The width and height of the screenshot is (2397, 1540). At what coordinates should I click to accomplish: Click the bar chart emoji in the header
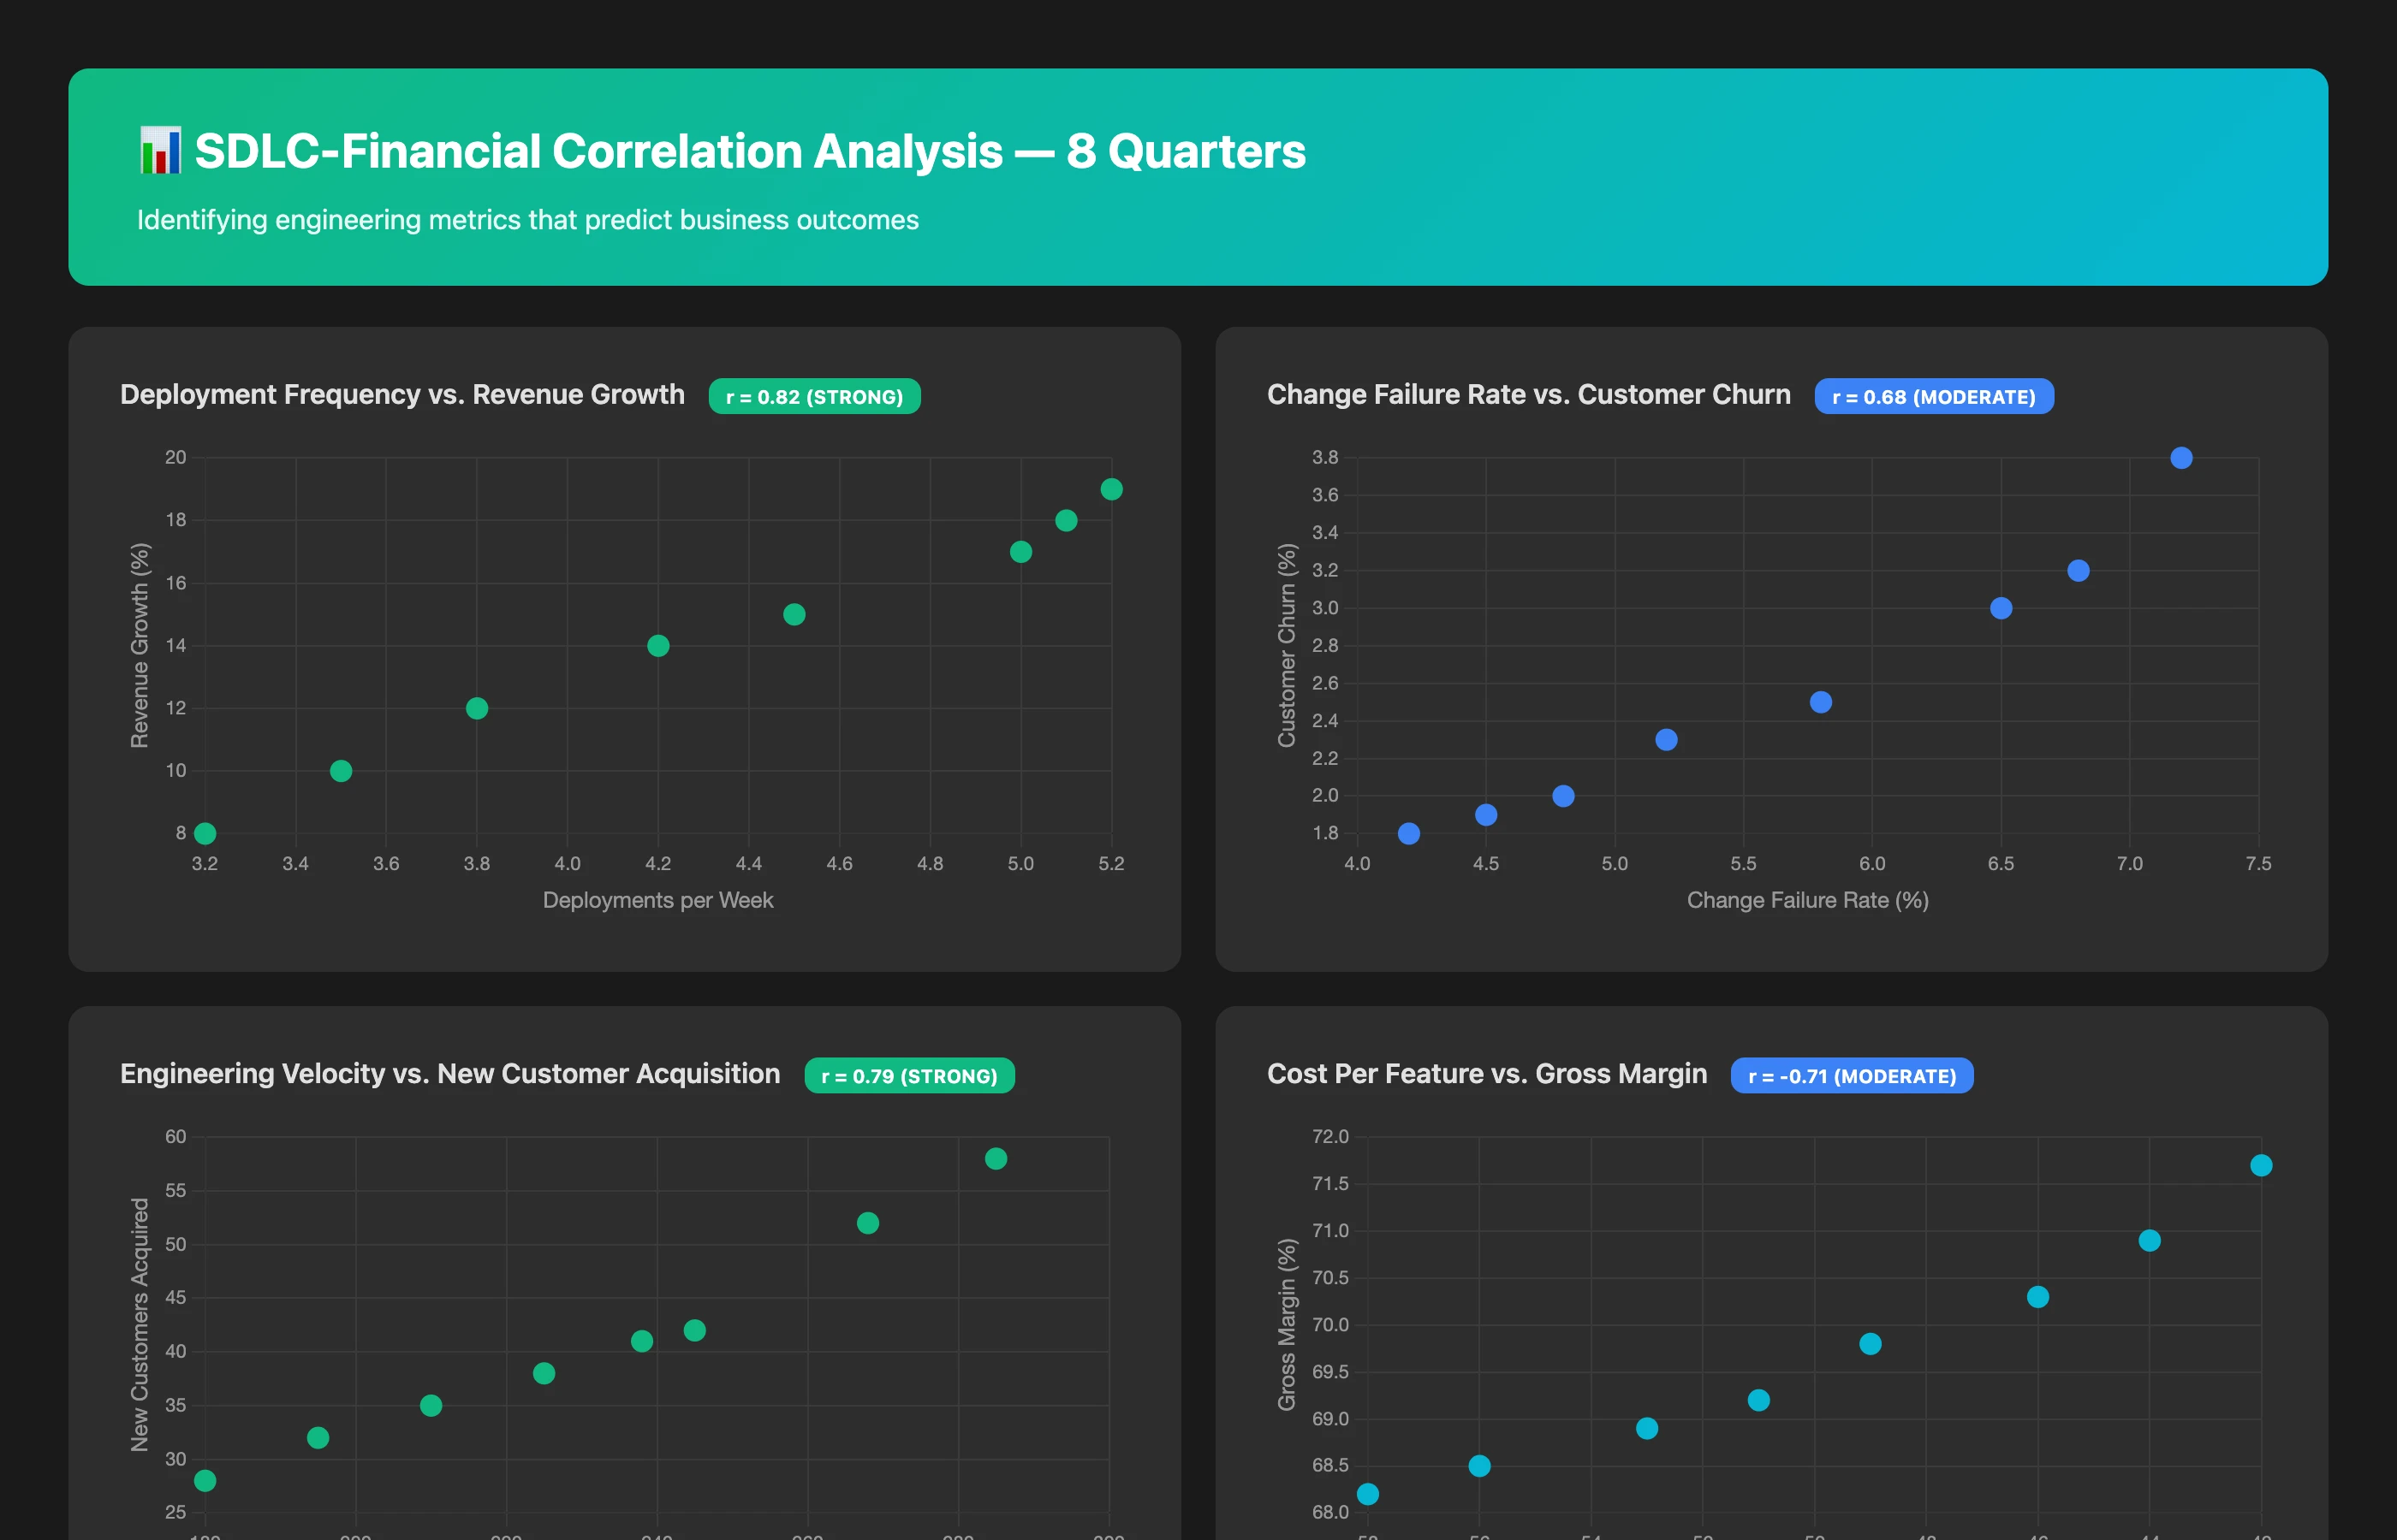160,151
